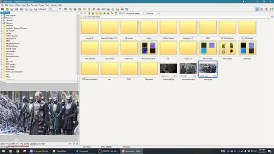This screenshot has height=154, width=274.
Task: Click the Preview panel pin/close button
Action: tap(77, 82)
